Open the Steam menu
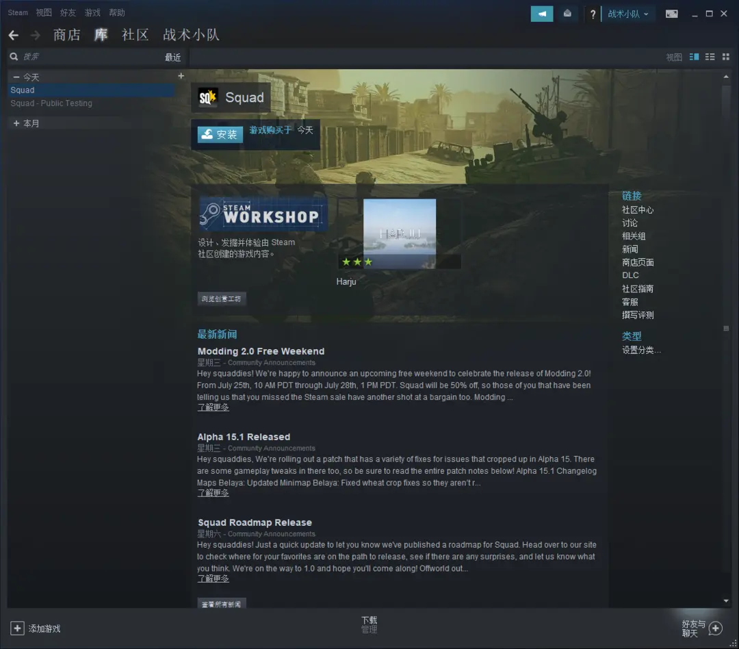 tap(18, 13)
